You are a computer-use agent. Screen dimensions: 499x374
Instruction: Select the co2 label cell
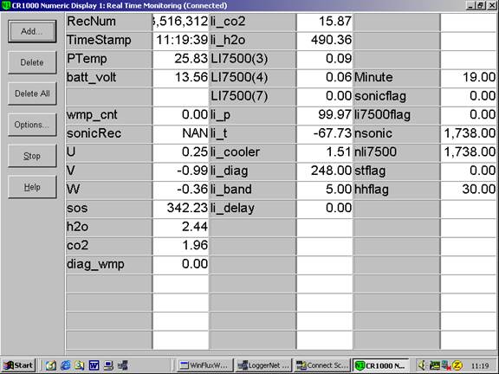pos(109,246)
